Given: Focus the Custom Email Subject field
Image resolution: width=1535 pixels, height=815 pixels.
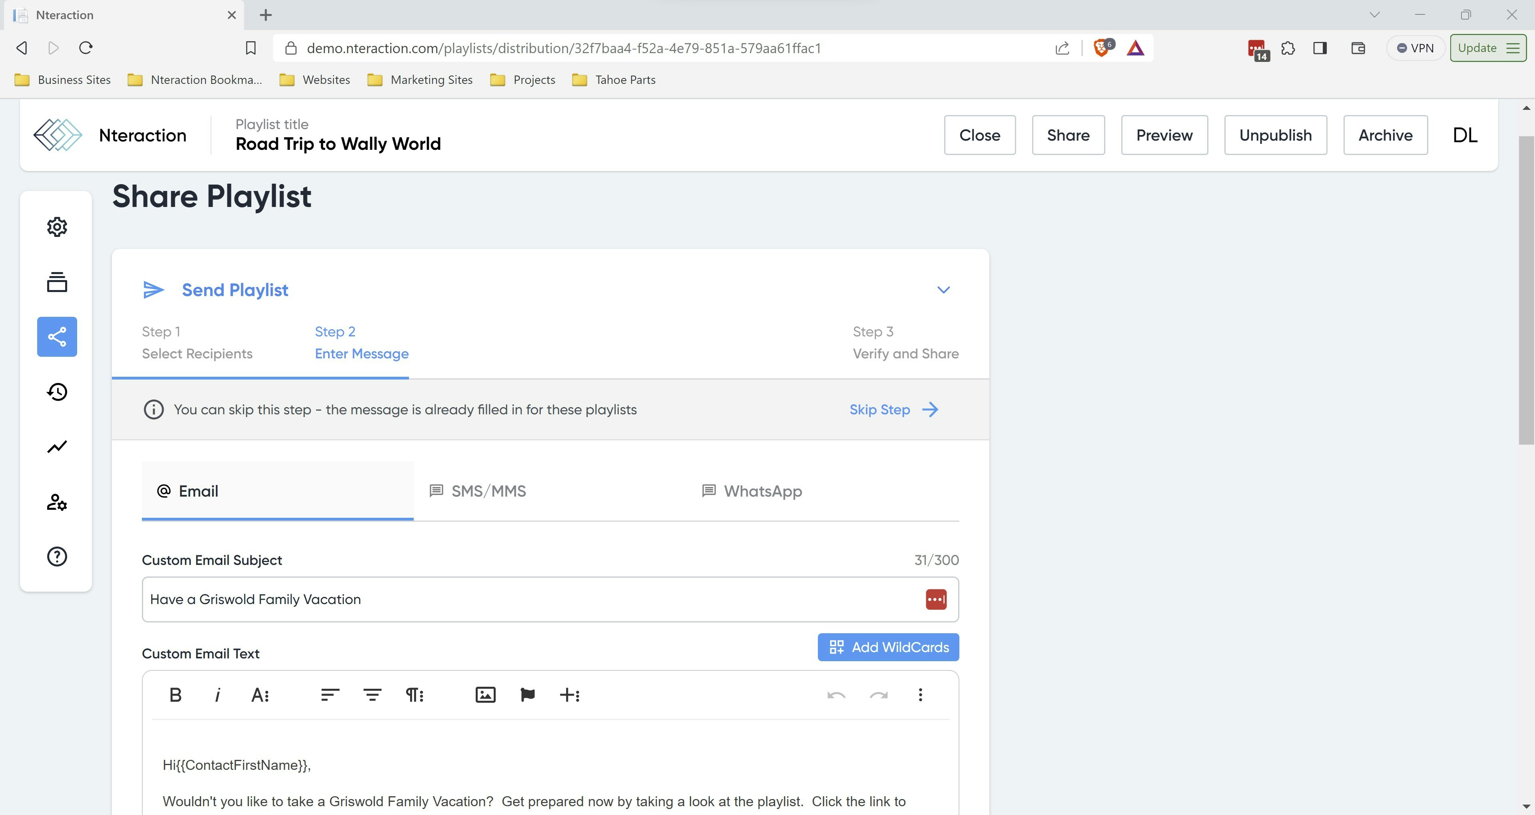Looking at the screenshot, I should [550, 599].
